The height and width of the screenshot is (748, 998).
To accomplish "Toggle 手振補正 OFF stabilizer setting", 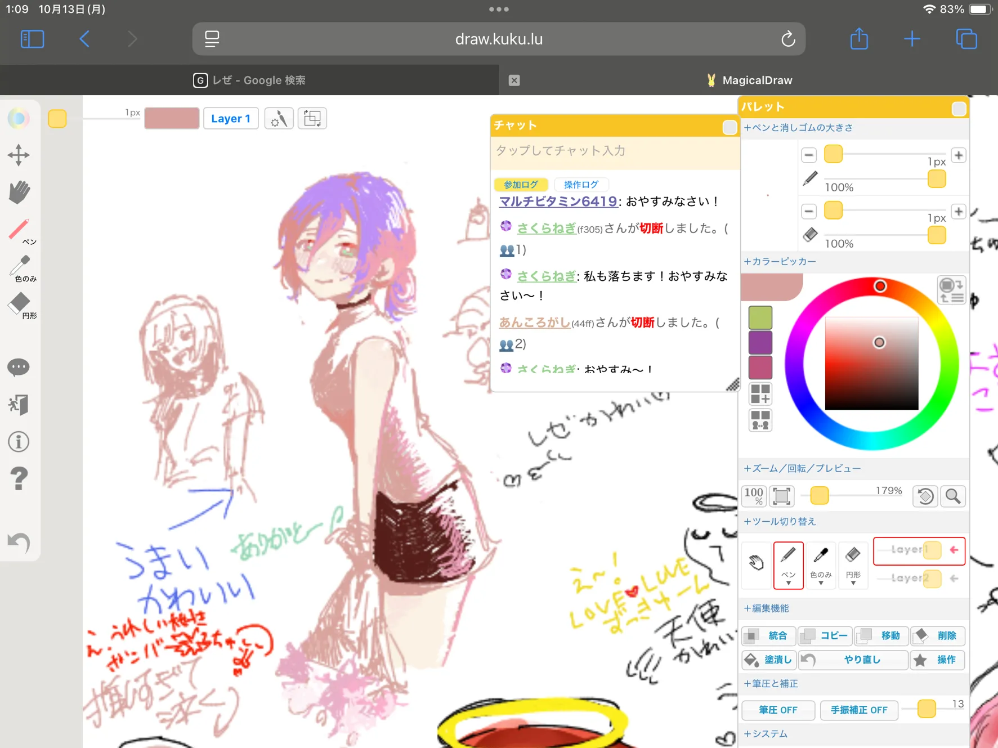I will (859, 710).
